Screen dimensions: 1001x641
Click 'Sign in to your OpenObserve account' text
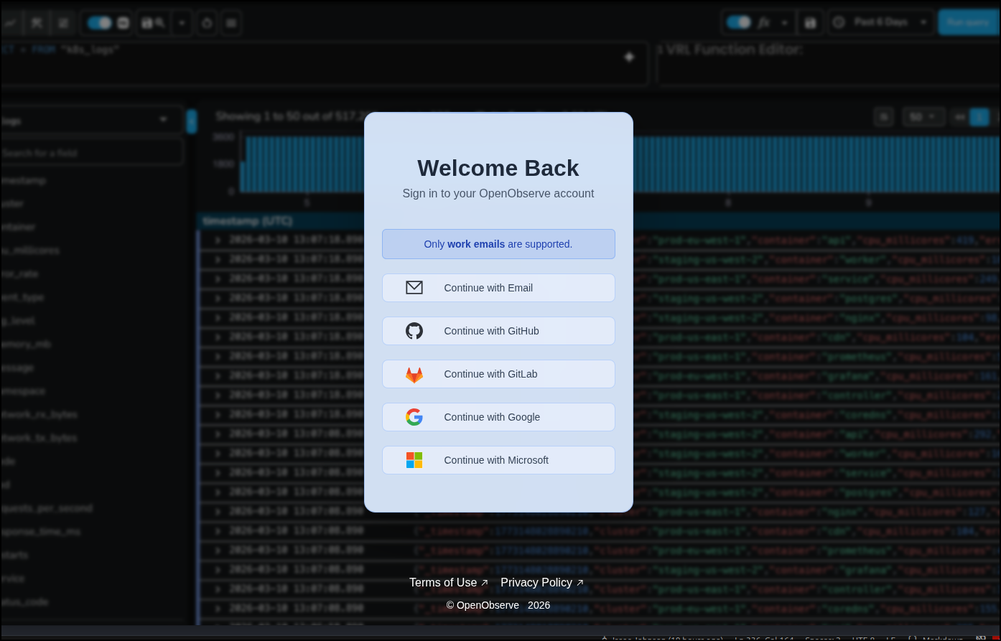pyautogui.click(x=498, y=194)
